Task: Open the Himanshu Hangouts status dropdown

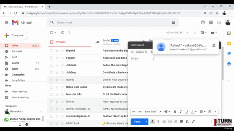Action: (x=23, y=112)
